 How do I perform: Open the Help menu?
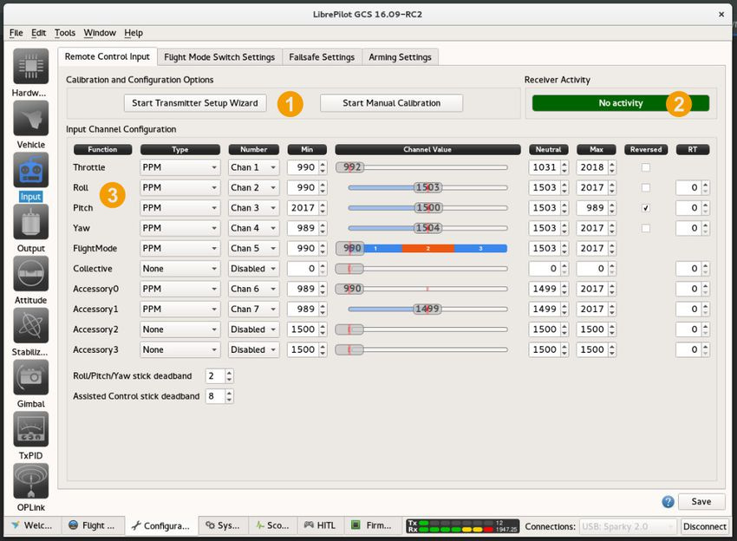(x=134, y=33)
